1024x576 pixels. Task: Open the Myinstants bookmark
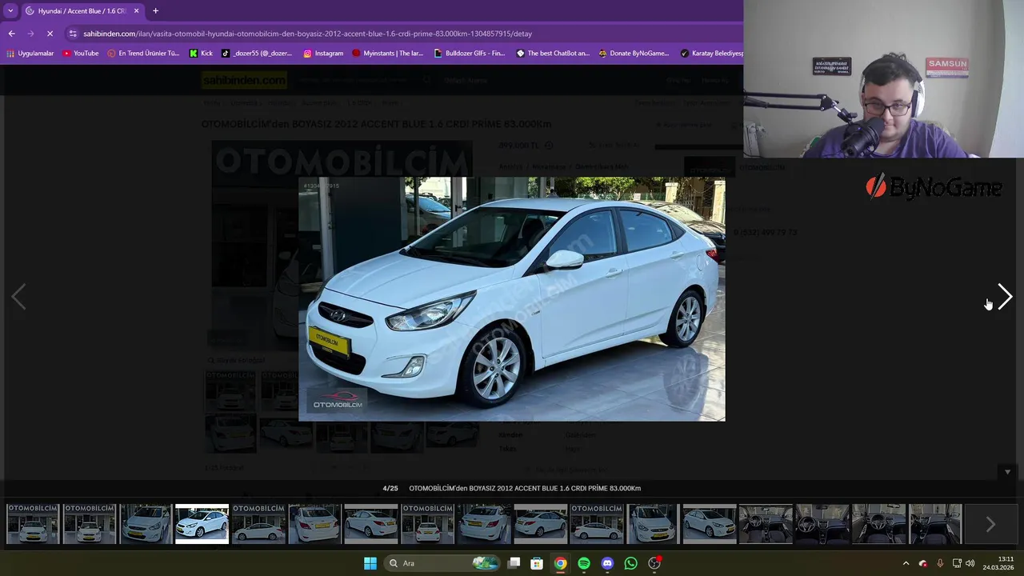388,54
